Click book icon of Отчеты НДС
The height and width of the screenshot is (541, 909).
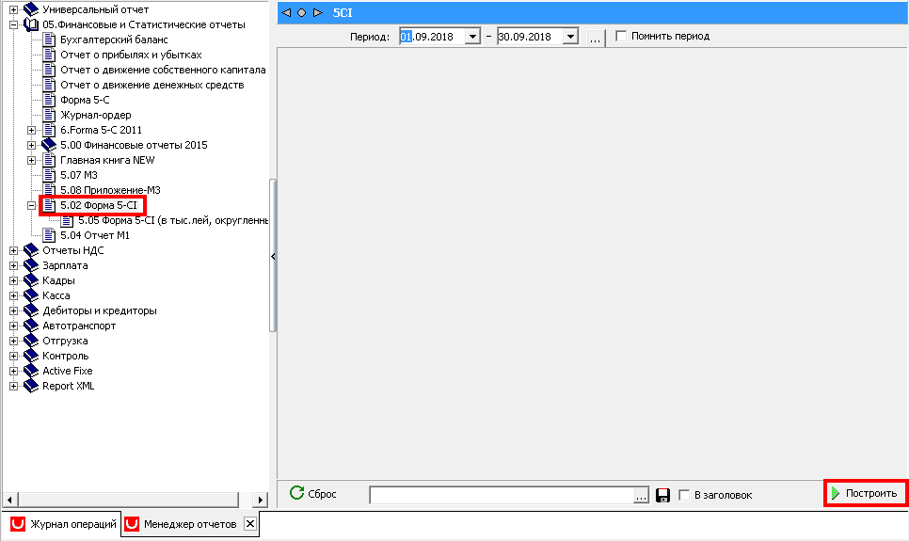[31, 250]
